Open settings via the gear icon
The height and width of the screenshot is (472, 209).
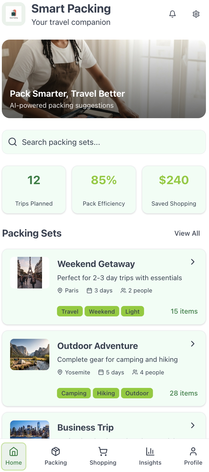196,14
